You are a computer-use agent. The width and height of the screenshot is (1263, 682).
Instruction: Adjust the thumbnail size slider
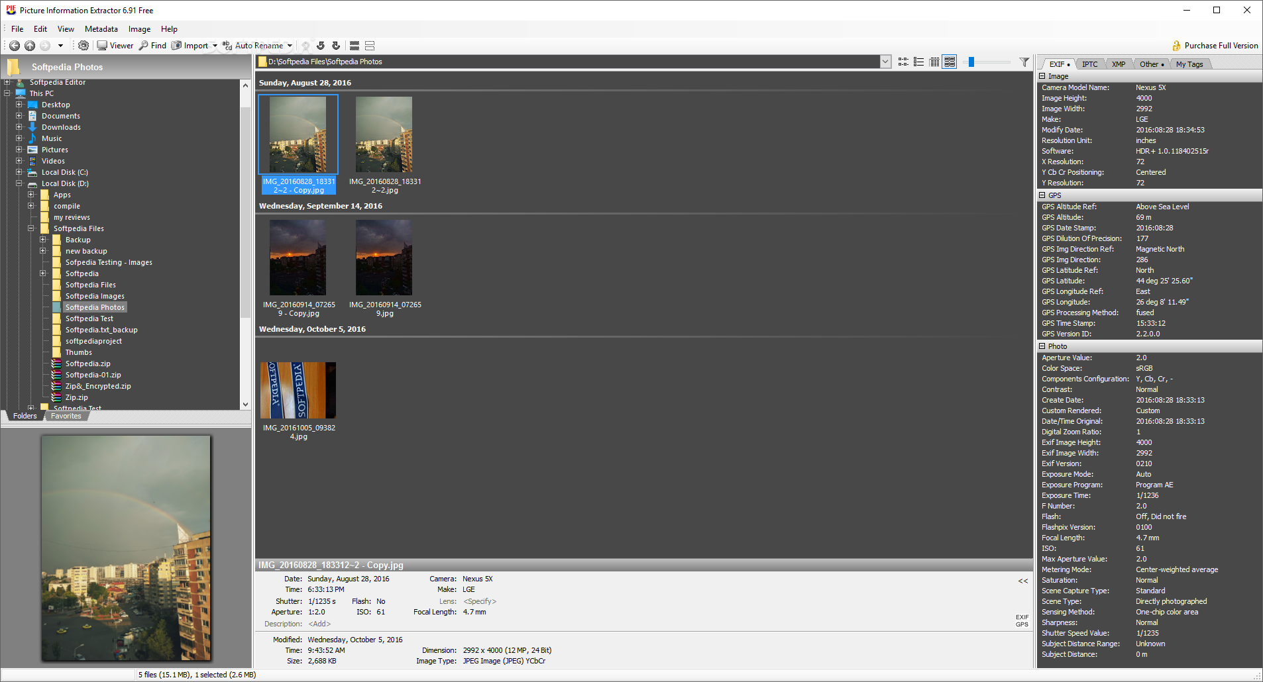[x=971, y=62]
